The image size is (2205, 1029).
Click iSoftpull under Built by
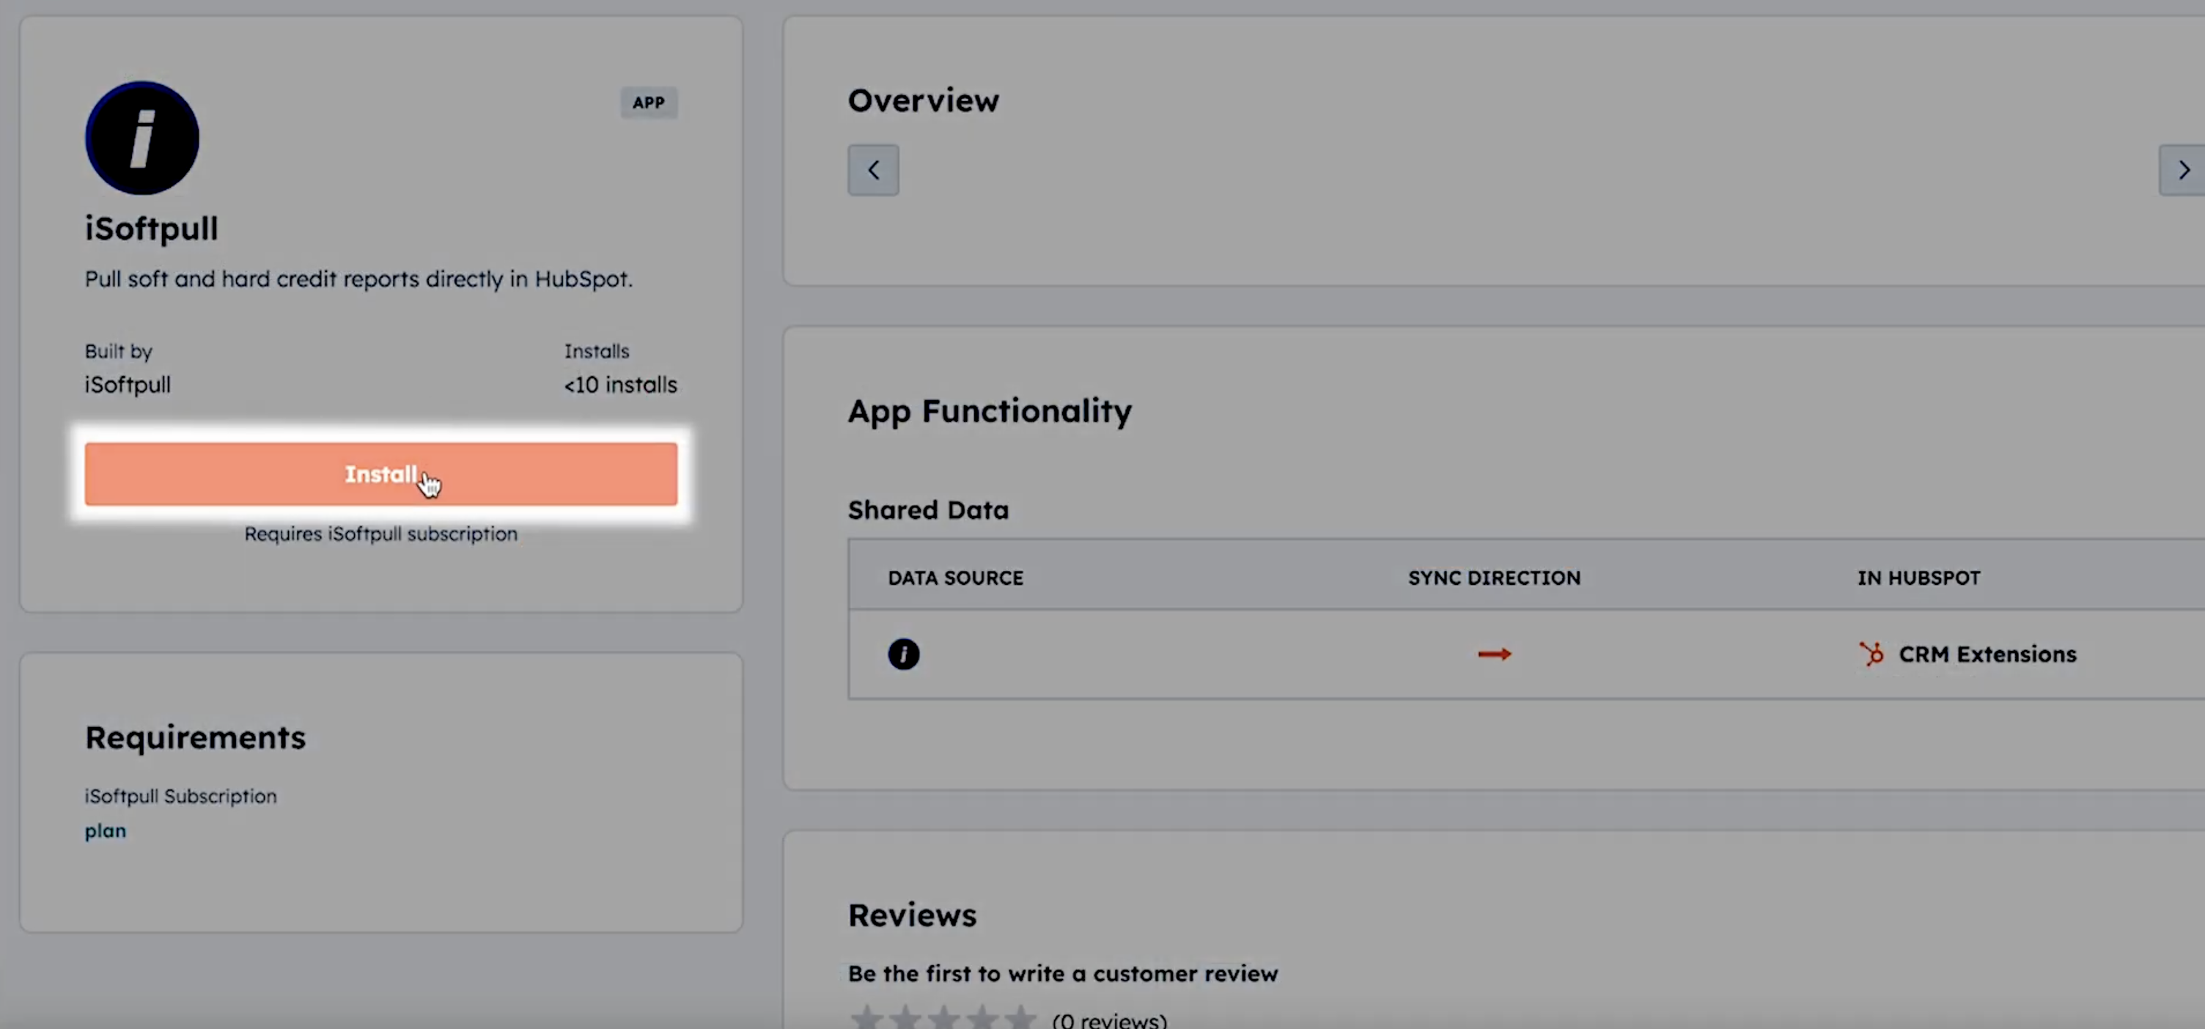click(x=128, y=384)
